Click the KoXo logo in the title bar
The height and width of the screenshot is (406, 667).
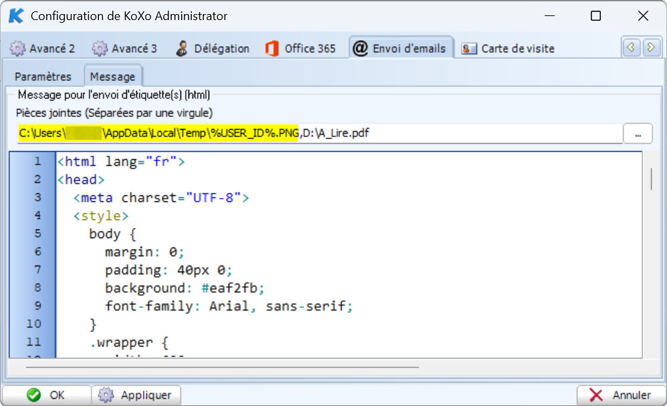(x=16, y=16)
